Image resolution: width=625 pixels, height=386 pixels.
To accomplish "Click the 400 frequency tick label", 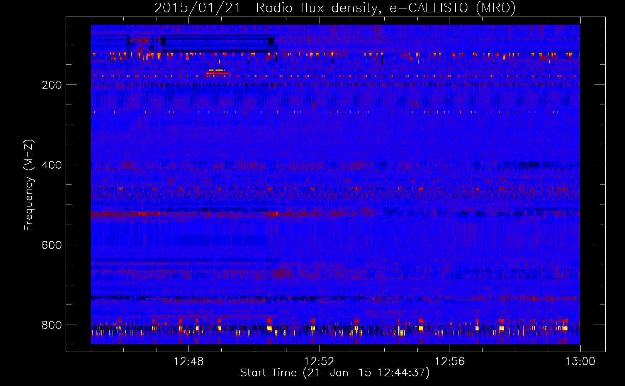I will click(52, 165).
